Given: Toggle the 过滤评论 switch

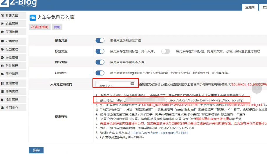Looking at the screenshot, I should coord(100,73).
